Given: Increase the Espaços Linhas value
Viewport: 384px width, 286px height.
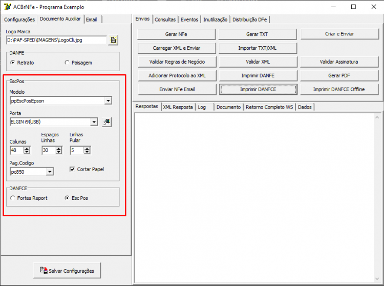Looking at the screenshot, I should 58,148.
